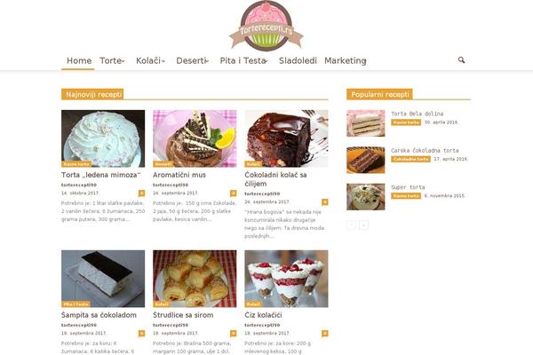Click comment icon for Čiz kolačići

pyautogui.click(x=325, y=334)
